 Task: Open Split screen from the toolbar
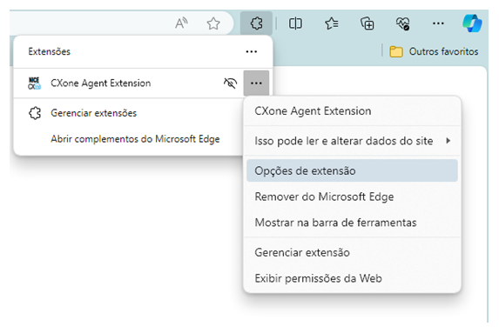[x=295, y=23]
